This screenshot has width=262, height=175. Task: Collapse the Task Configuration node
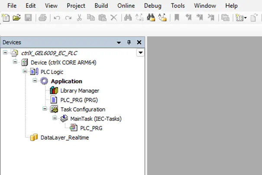[x=45, y=109]
